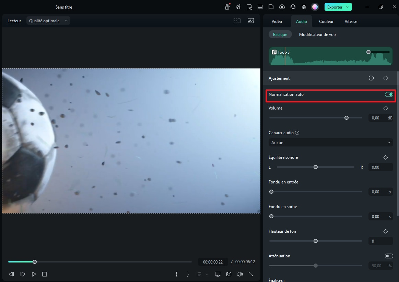Enter fullscreen preview mode
Viewport: 399px width, 282px height.
pos(251,274)
